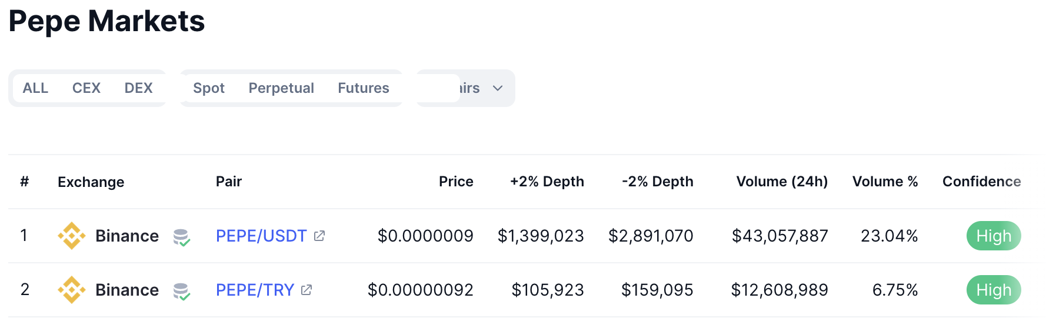Click the reserves verified icon in row 2
This screenshot has width=1046, height=318.
point(182,292)
